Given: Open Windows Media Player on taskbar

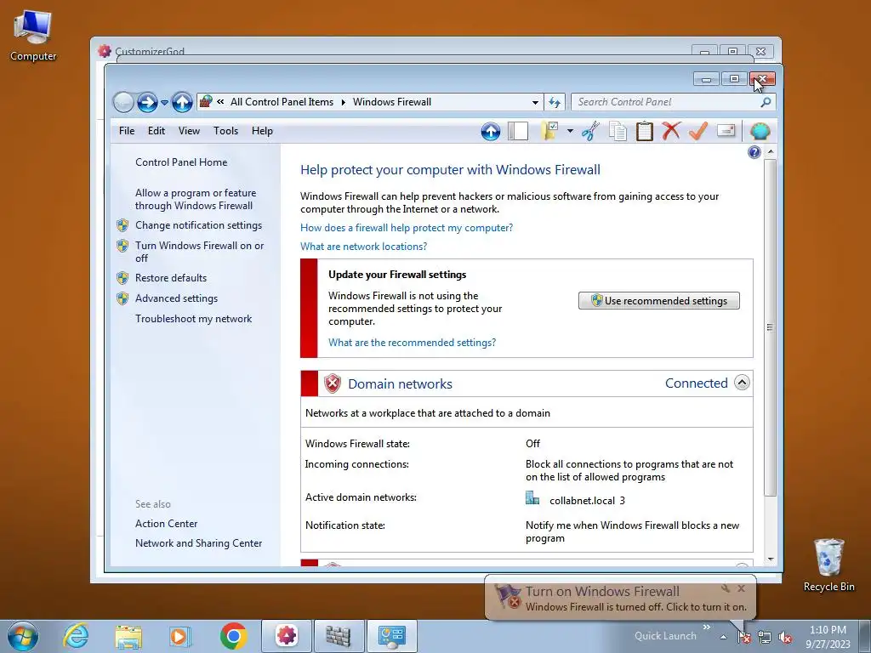Looking at the screenshot, I should [x=180, y=636].
